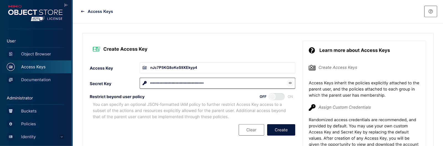443x146 pixels.
Task: Click the Buckets sidebar icon
Action: (11, 111)
